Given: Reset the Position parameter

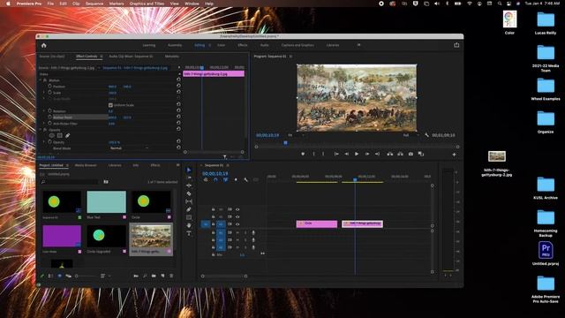Looking at the screenshot, I should tap(178, 86).
